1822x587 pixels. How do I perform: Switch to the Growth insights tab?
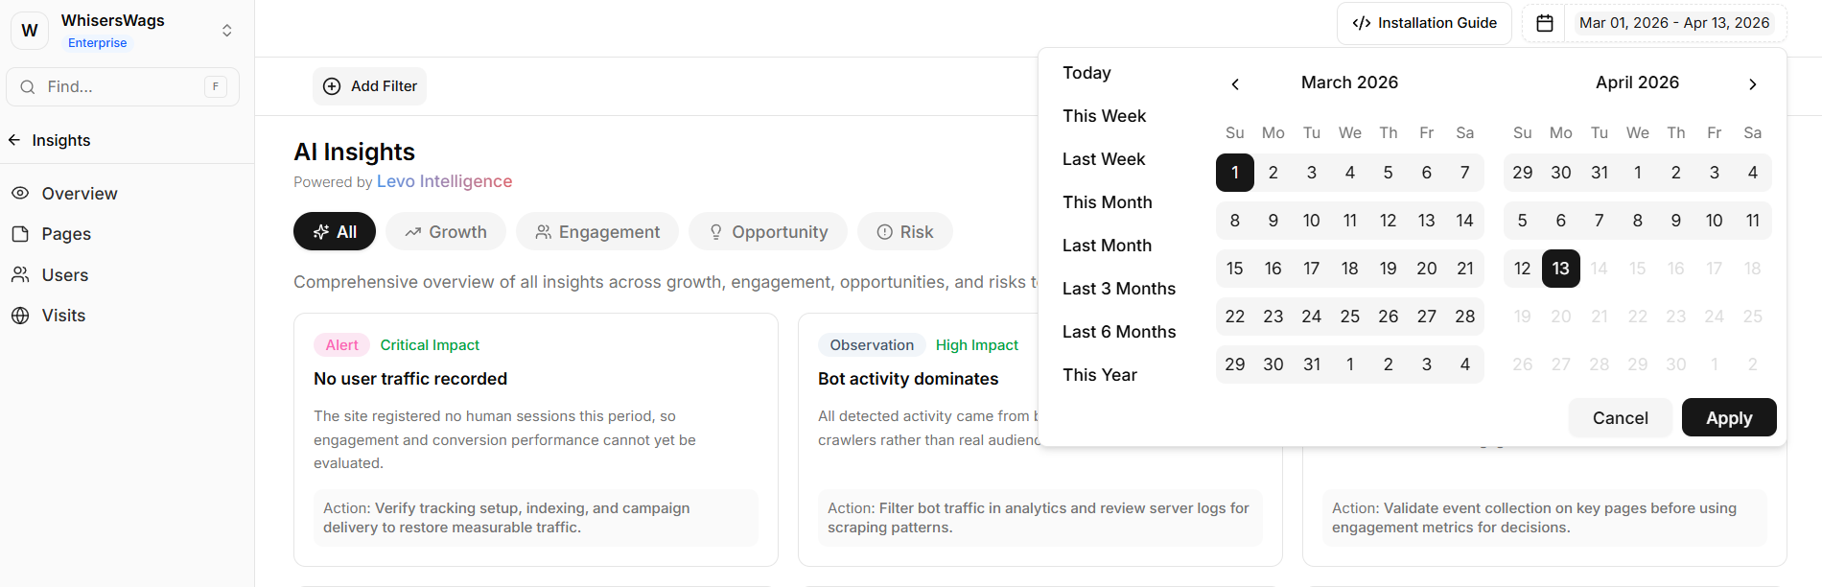445,232
